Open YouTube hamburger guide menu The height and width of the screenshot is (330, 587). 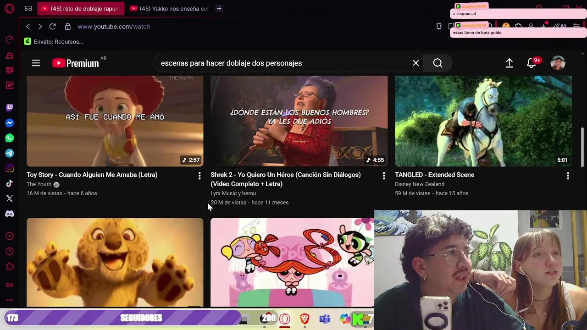point(36,63)
